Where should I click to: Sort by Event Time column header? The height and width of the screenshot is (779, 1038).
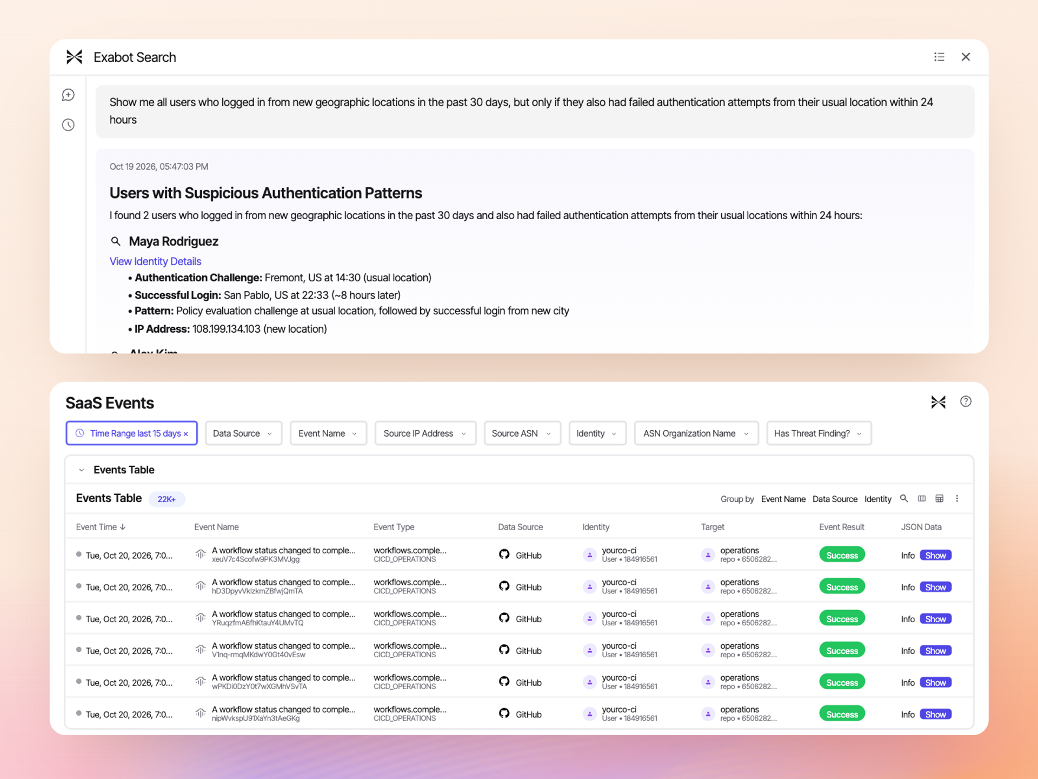[101, 527]
